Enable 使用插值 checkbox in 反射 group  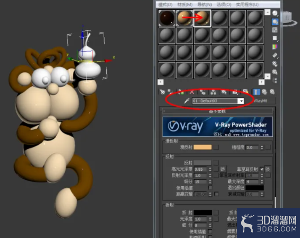click(210, 188)
